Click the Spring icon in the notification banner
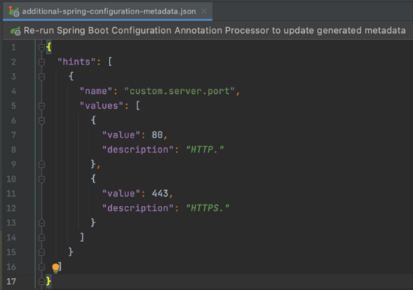This screenshot has width=413, height=290. 16,31
